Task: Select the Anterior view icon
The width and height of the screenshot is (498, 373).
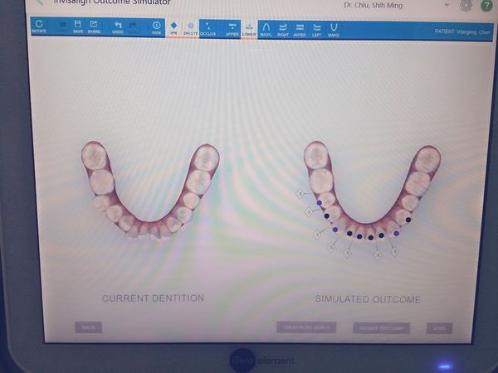Action: (x=300, y=29)
